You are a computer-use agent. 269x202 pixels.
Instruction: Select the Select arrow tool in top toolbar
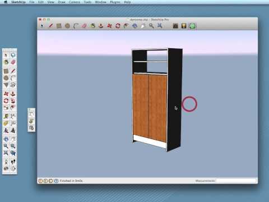coord(42,26)
